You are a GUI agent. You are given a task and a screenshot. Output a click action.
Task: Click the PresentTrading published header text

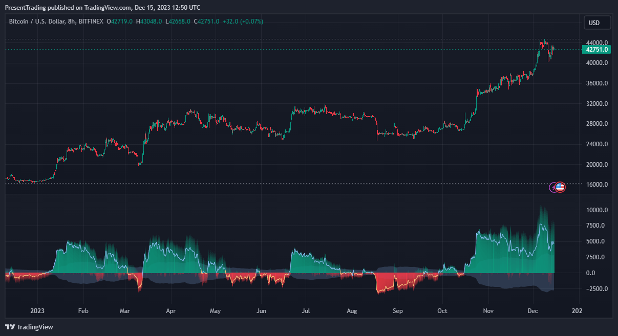click(102, 8)
